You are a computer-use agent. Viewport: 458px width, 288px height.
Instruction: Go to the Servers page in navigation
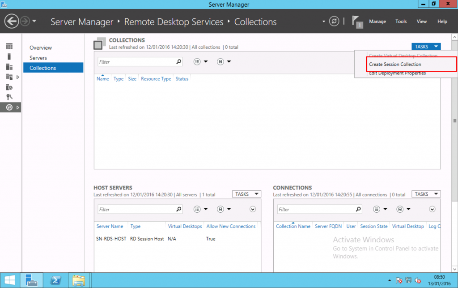(x=38, y=58)
